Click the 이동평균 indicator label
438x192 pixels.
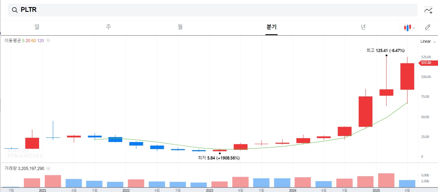[13, 40]
